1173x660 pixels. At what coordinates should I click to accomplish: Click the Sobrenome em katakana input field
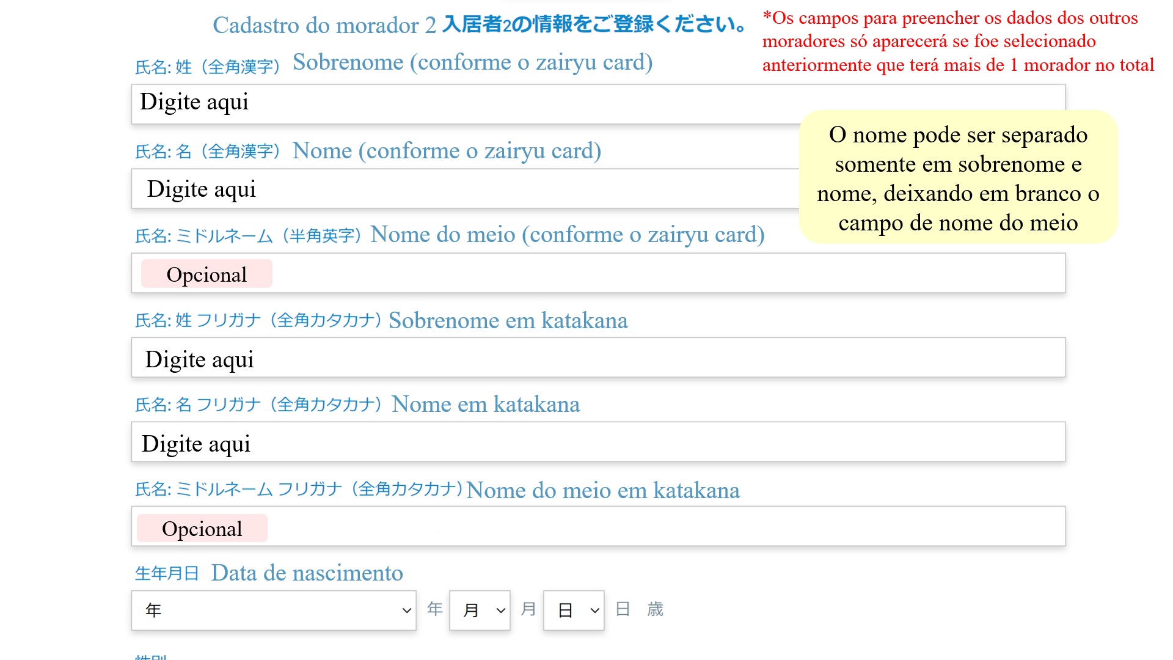599,358
